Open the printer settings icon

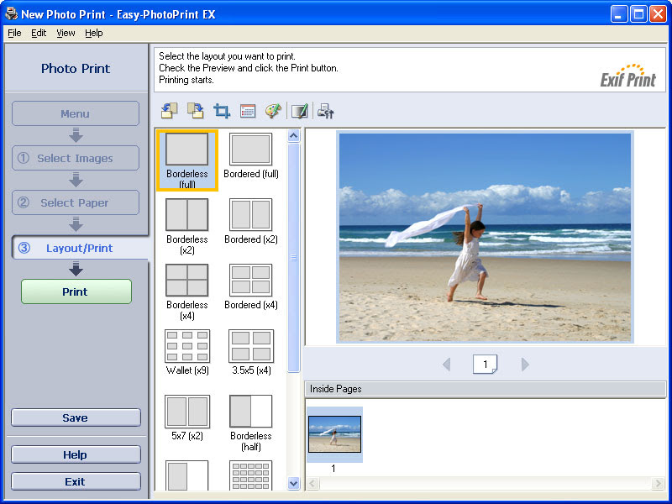326,111
